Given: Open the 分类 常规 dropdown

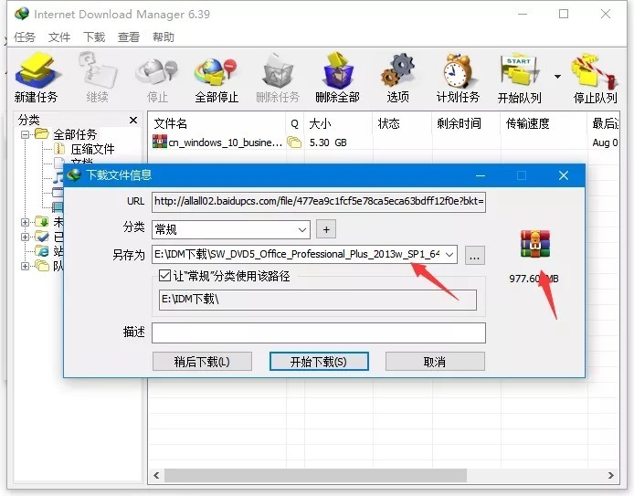Looking at the screenshot, I should click(231, 229).
